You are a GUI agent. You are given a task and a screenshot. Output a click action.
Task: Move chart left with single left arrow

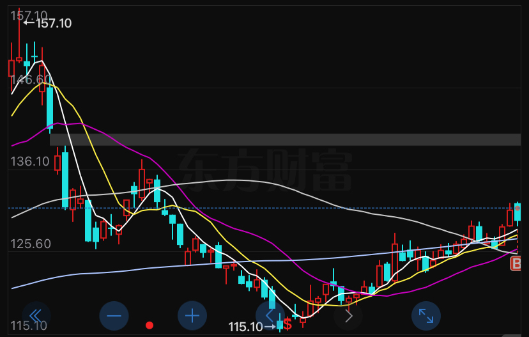(x=270, y=316)
